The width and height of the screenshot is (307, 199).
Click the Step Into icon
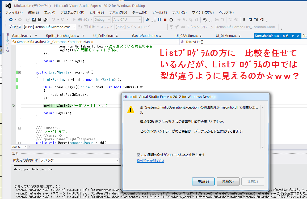(185, 20)
